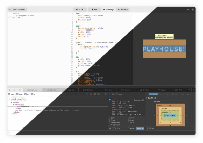203x143 pixels.
Task: Collapse the Box Model section
Action: pos(147,98)
